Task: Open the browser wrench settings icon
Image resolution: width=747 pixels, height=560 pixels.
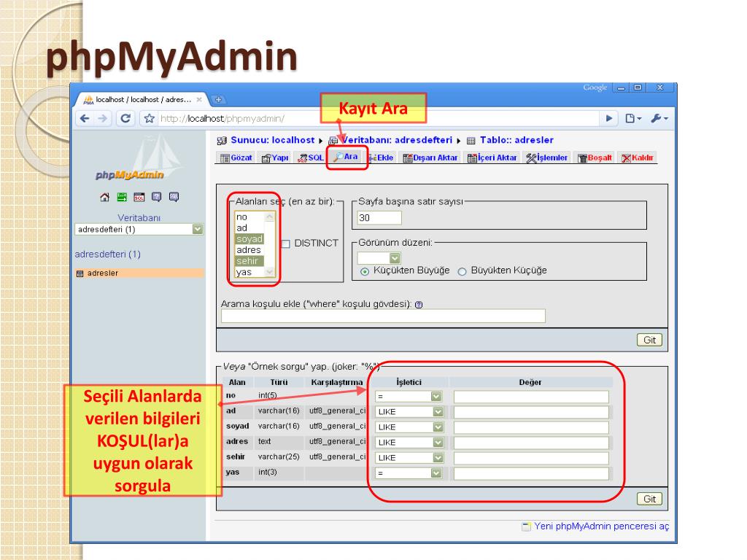Action: 659,118
